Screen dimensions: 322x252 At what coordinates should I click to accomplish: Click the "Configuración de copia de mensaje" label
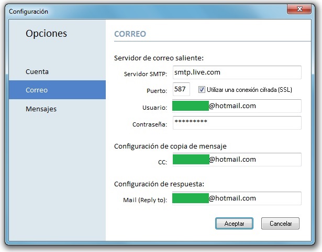pyautogui.click(x=170, y=145)
